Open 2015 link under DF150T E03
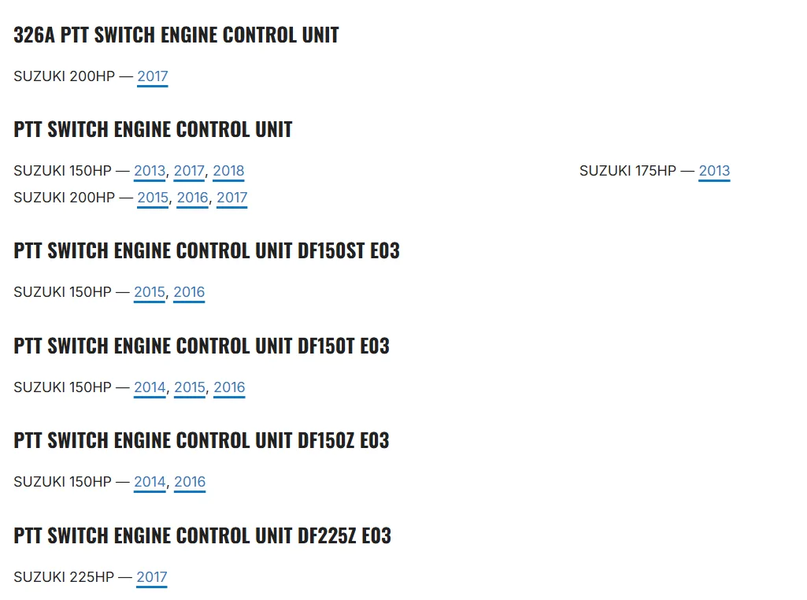The height and width of the screenshot is (600, 807). coord(190,387)
